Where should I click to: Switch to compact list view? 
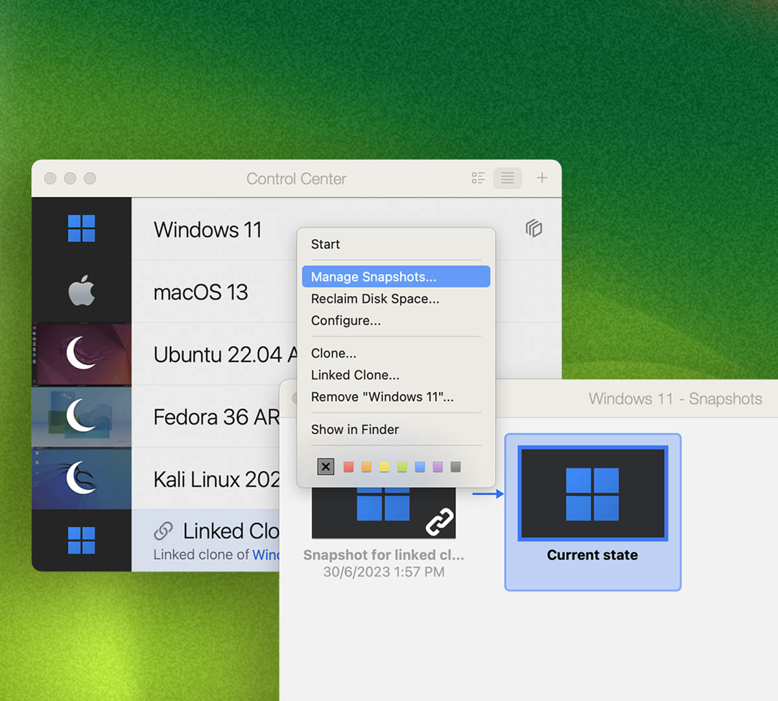point(508,178)
